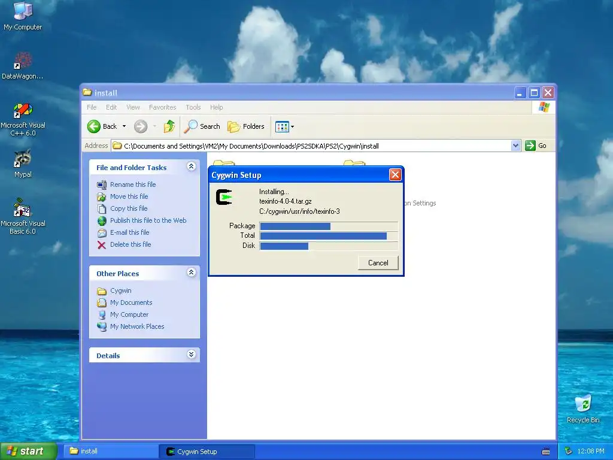Minimize the install Explorer window

click(520, 93)
